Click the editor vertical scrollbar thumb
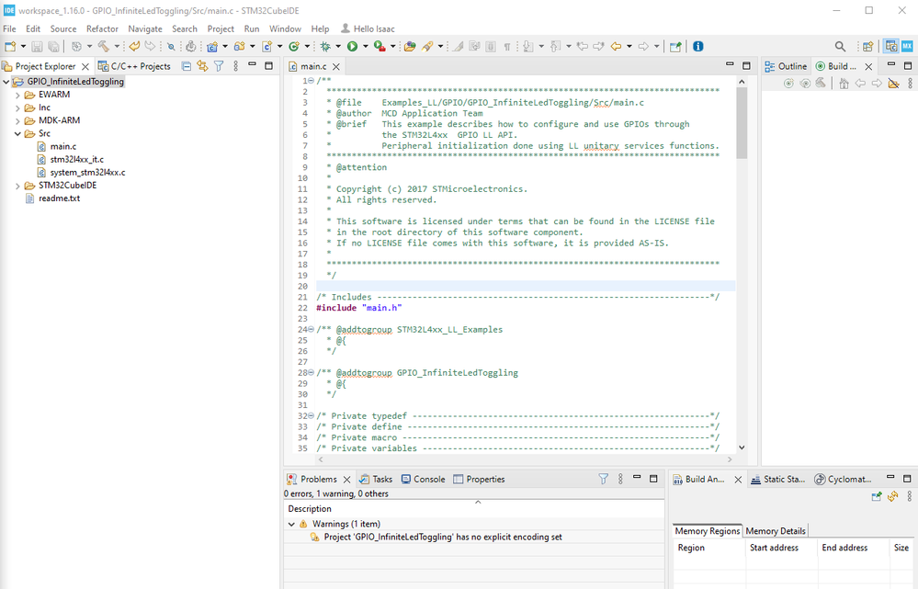This screenshot has height=589, width=918. [742, 124]
